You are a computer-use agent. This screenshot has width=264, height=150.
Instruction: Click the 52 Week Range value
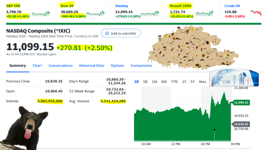pyautogui.click(x=116, y=91)
